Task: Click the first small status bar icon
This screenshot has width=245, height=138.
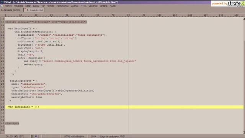Action: pyautogui.click(x=32, y=136)
